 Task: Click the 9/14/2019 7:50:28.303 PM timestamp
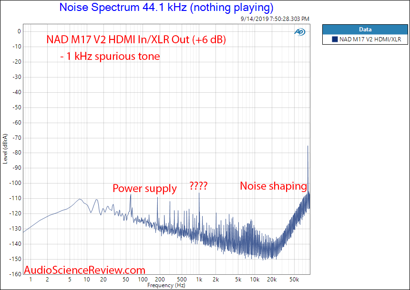(275, 19)
